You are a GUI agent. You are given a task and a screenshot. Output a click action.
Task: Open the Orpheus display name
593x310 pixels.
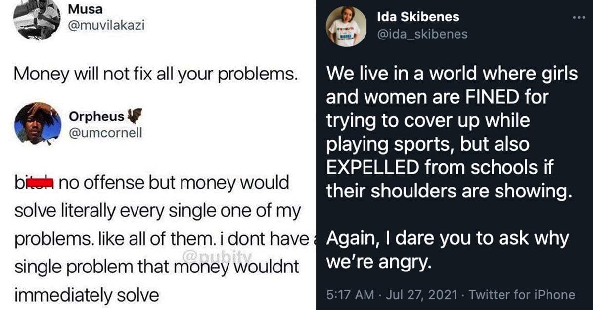(x=96, y=117)
